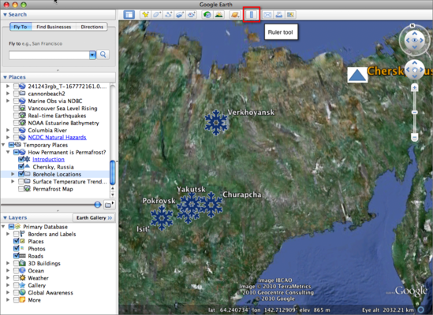Viewport: 433px width, 315px height.
Task: Open the planet switcher (Saturn) icon
Action: click(235, 15)
